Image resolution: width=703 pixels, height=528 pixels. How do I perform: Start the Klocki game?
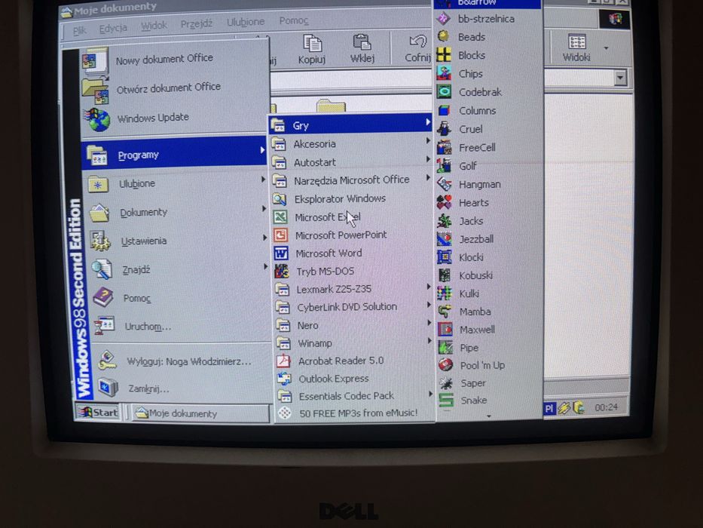[488, 257]
